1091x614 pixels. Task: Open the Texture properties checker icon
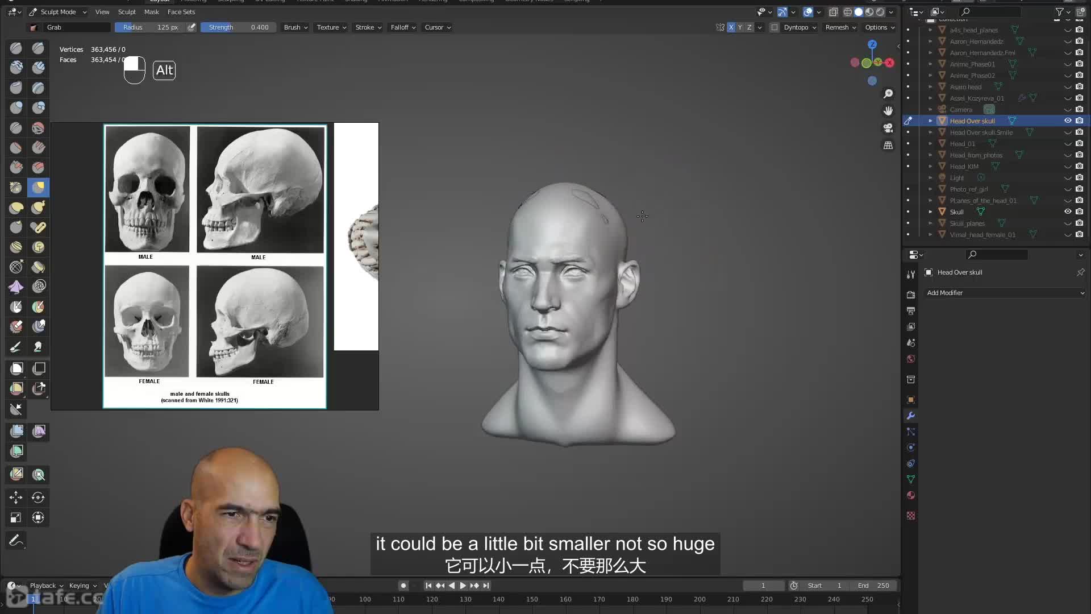point(911,516)
